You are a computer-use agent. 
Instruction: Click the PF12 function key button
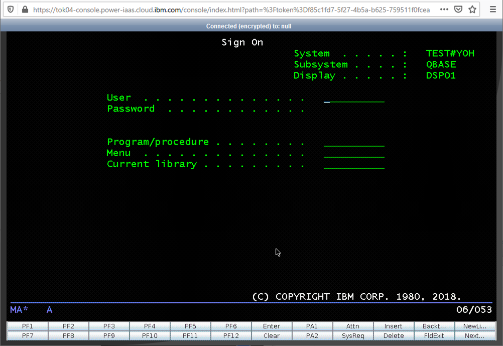(231, 336)
